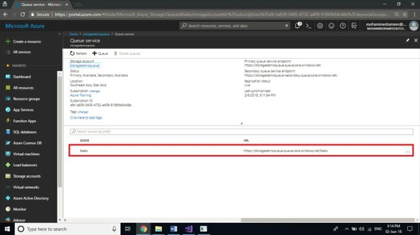The height and width of the screenshot is (235, 420).
Task: Pin the Queue service blade
Action: 408,40
